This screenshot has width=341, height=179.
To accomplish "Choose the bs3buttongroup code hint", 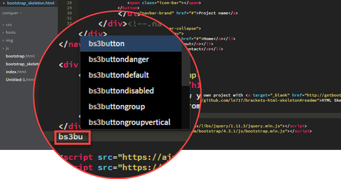I will pyautogui.click(x=131, y=106).
